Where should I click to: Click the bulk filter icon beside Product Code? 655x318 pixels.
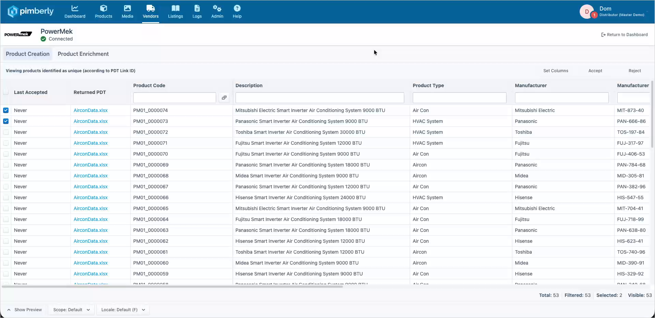click(224, 98)
